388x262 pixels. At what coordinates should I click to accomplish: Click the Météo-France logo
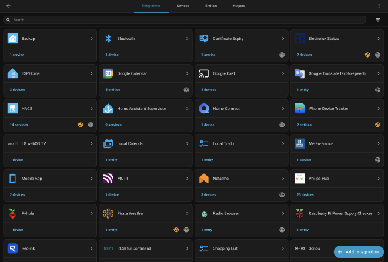[x=299, y=143]
